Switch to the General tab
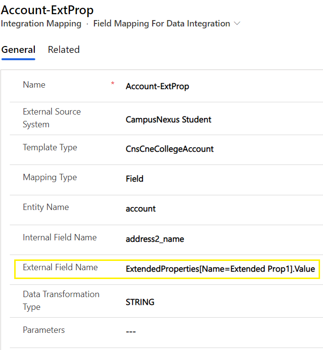The height and width of the screenshot is (350, 323). point(18,49)
